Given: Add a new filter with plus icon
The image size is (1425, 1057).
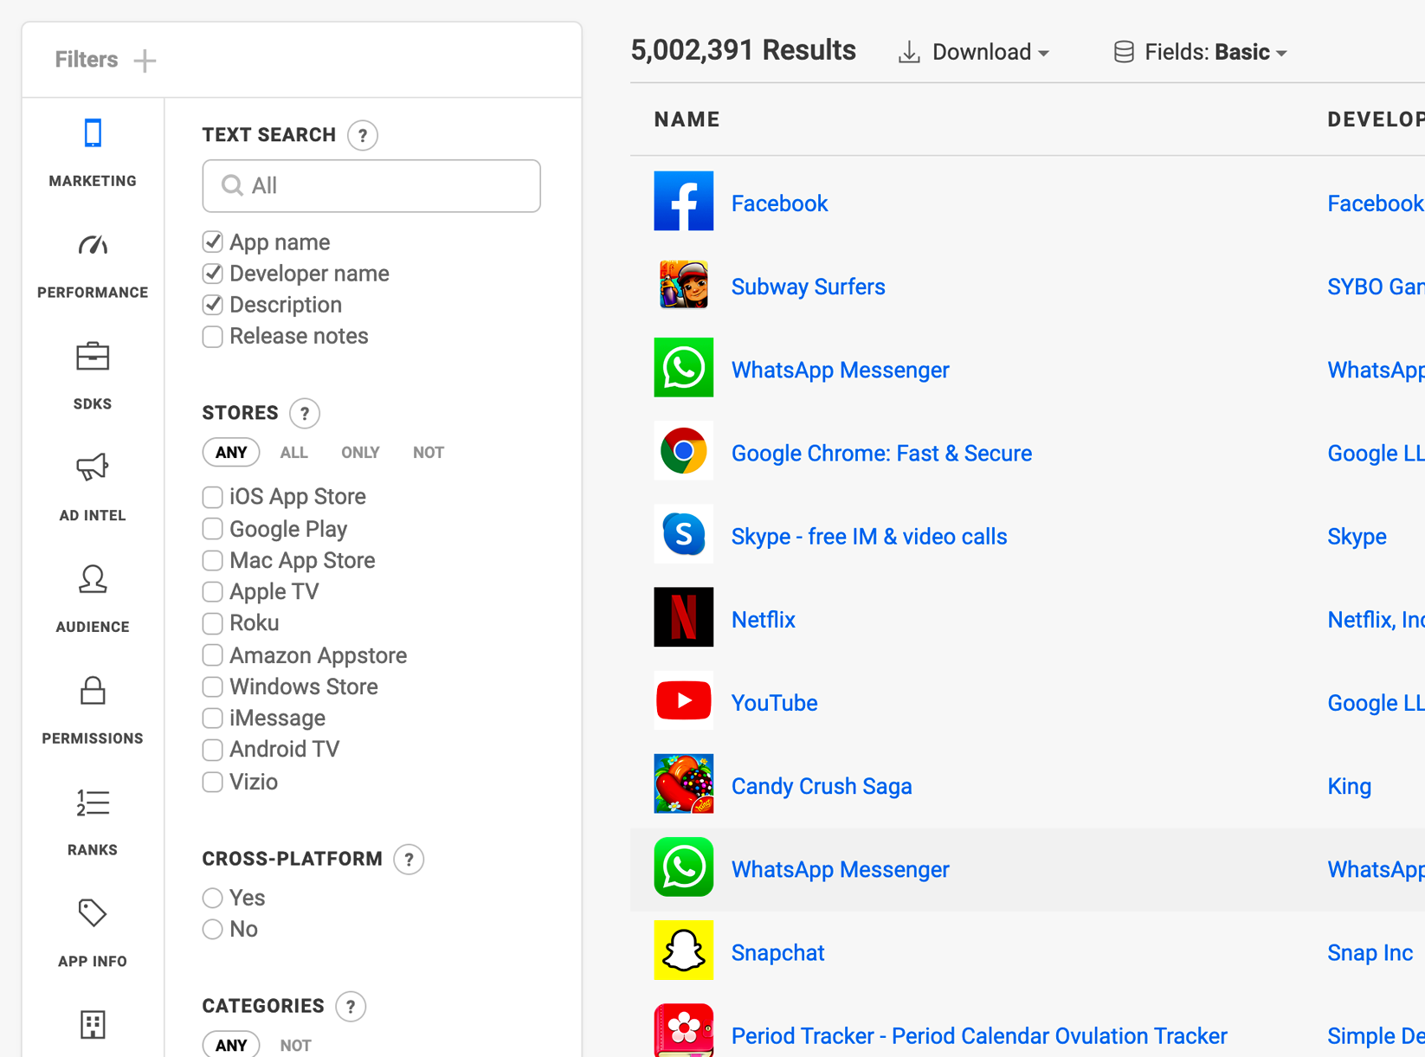Looking at the screenshot, I should (145, 61).
